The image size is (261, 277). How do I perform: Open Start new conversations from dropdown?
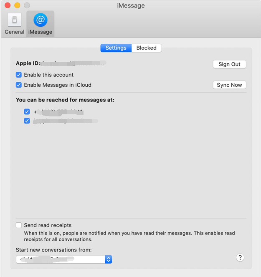tap(64, 259)
